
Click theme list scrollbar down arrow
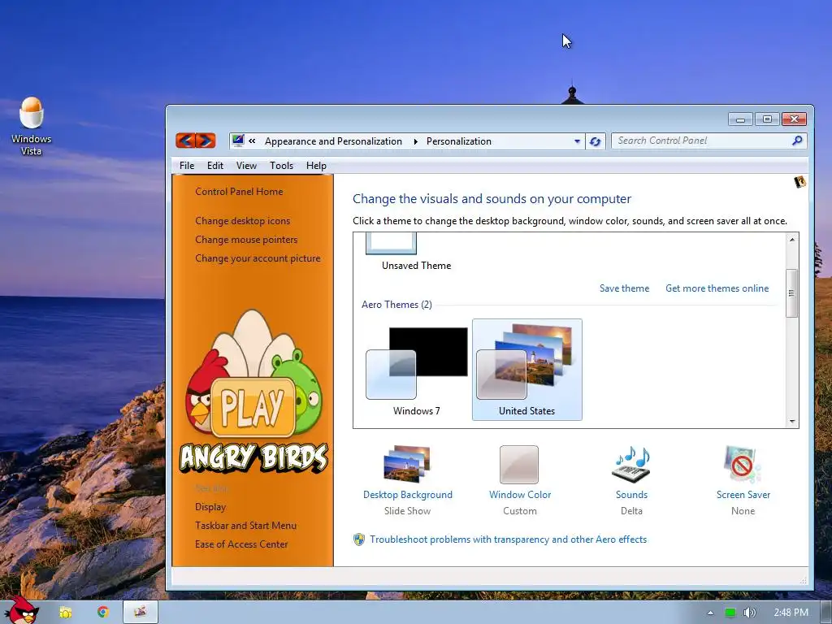point(791,422)
